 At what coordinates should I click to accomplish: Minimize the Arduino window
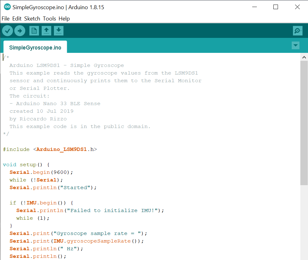(255, 7)
